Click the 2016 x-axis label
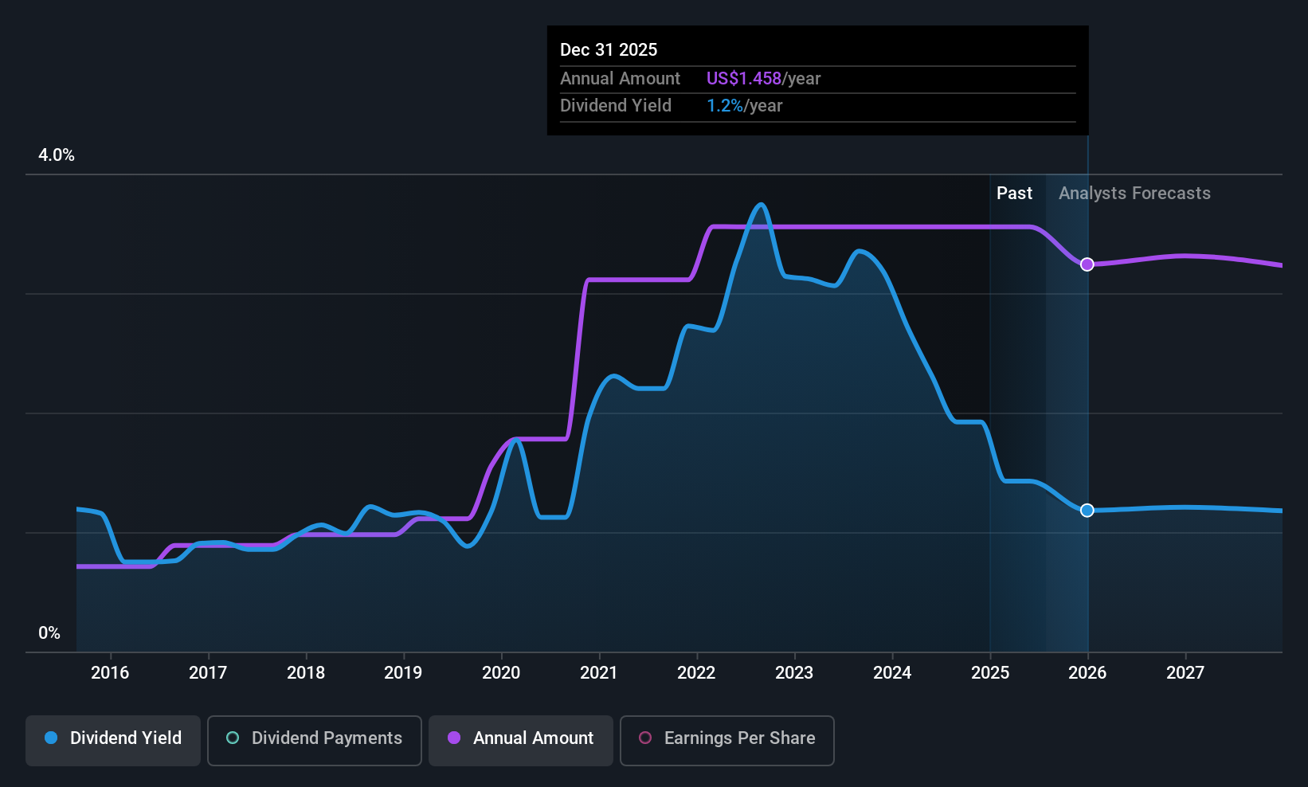 tap(110, 673)
